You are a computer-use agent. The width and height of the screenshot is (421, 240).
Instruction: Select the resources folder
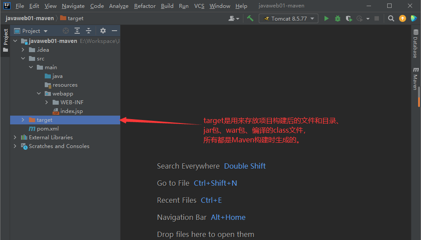(65, 85)
